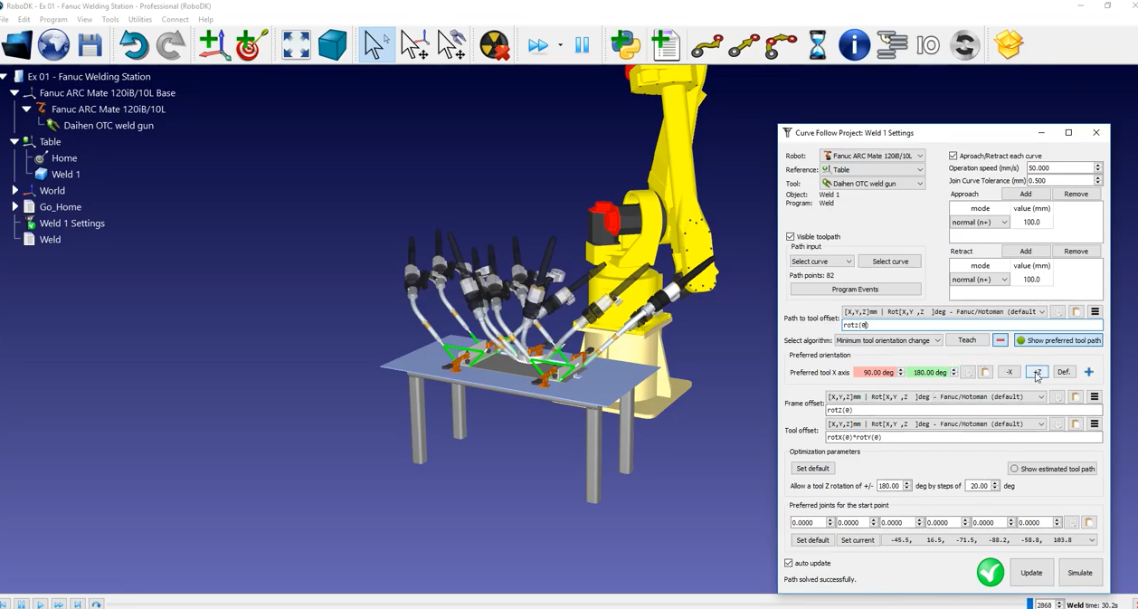The image size is (1138, 609).
Task: Toggle the auto update checkbox
Action: [789, 563]
